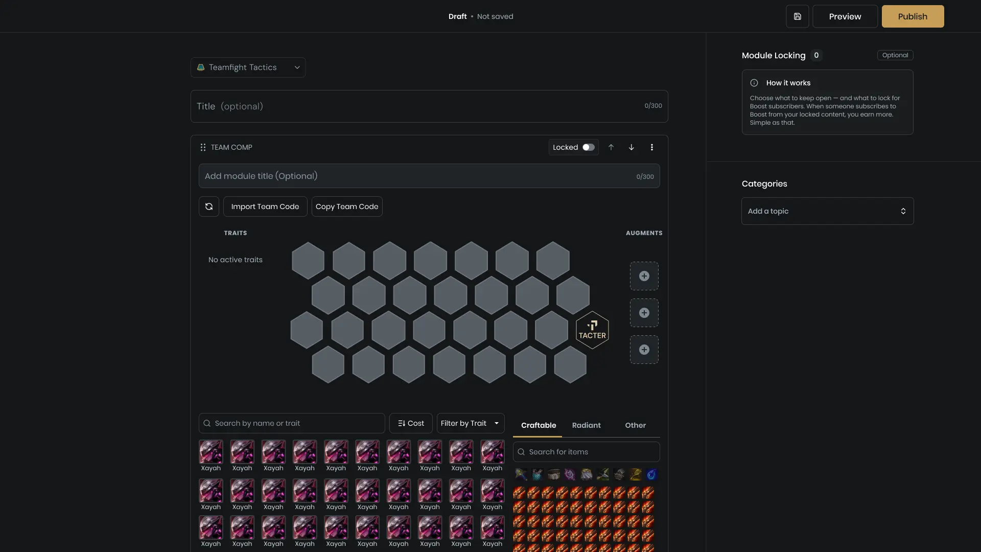Open the three-dot module options menu

click(652, 147)
